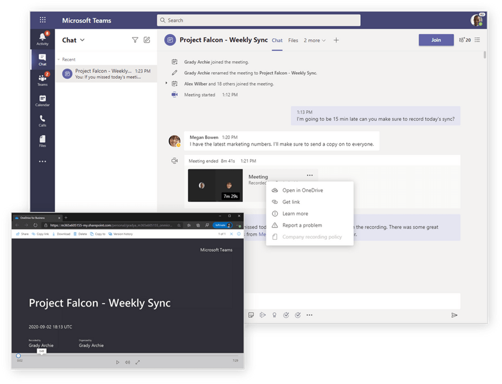Image resolution: width=502 pixels, height=384 pixels.
Task: Expand the '2 more' tabs dropdown
Action: pyautogui.click(x=314, y=41)
